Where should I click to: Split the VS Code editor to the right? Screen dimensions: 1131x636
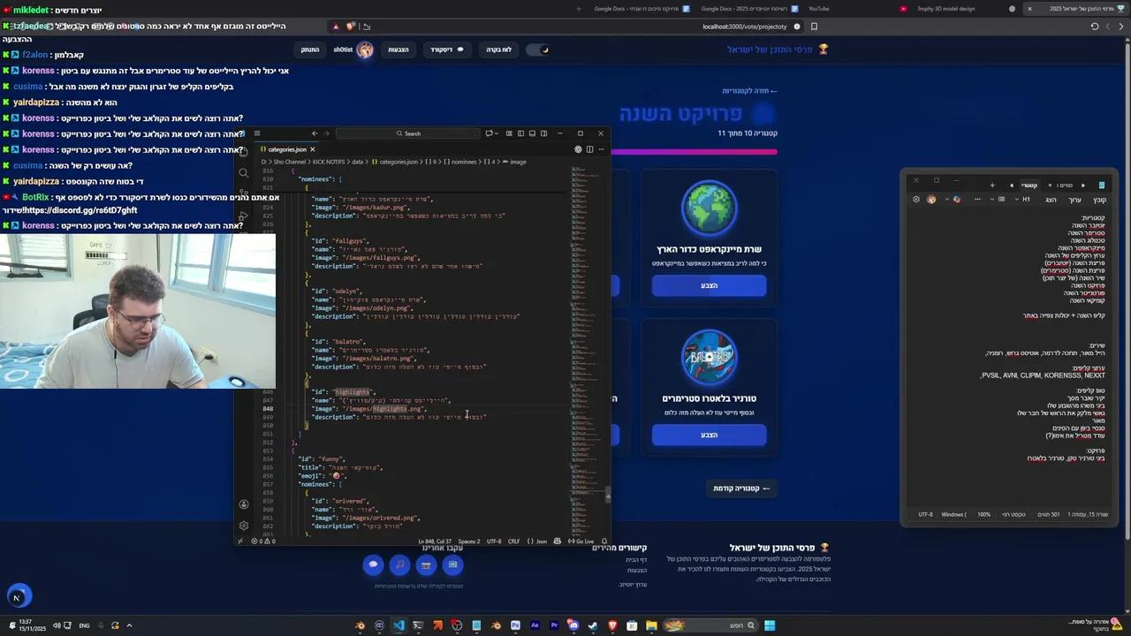(x=589, y=149)
